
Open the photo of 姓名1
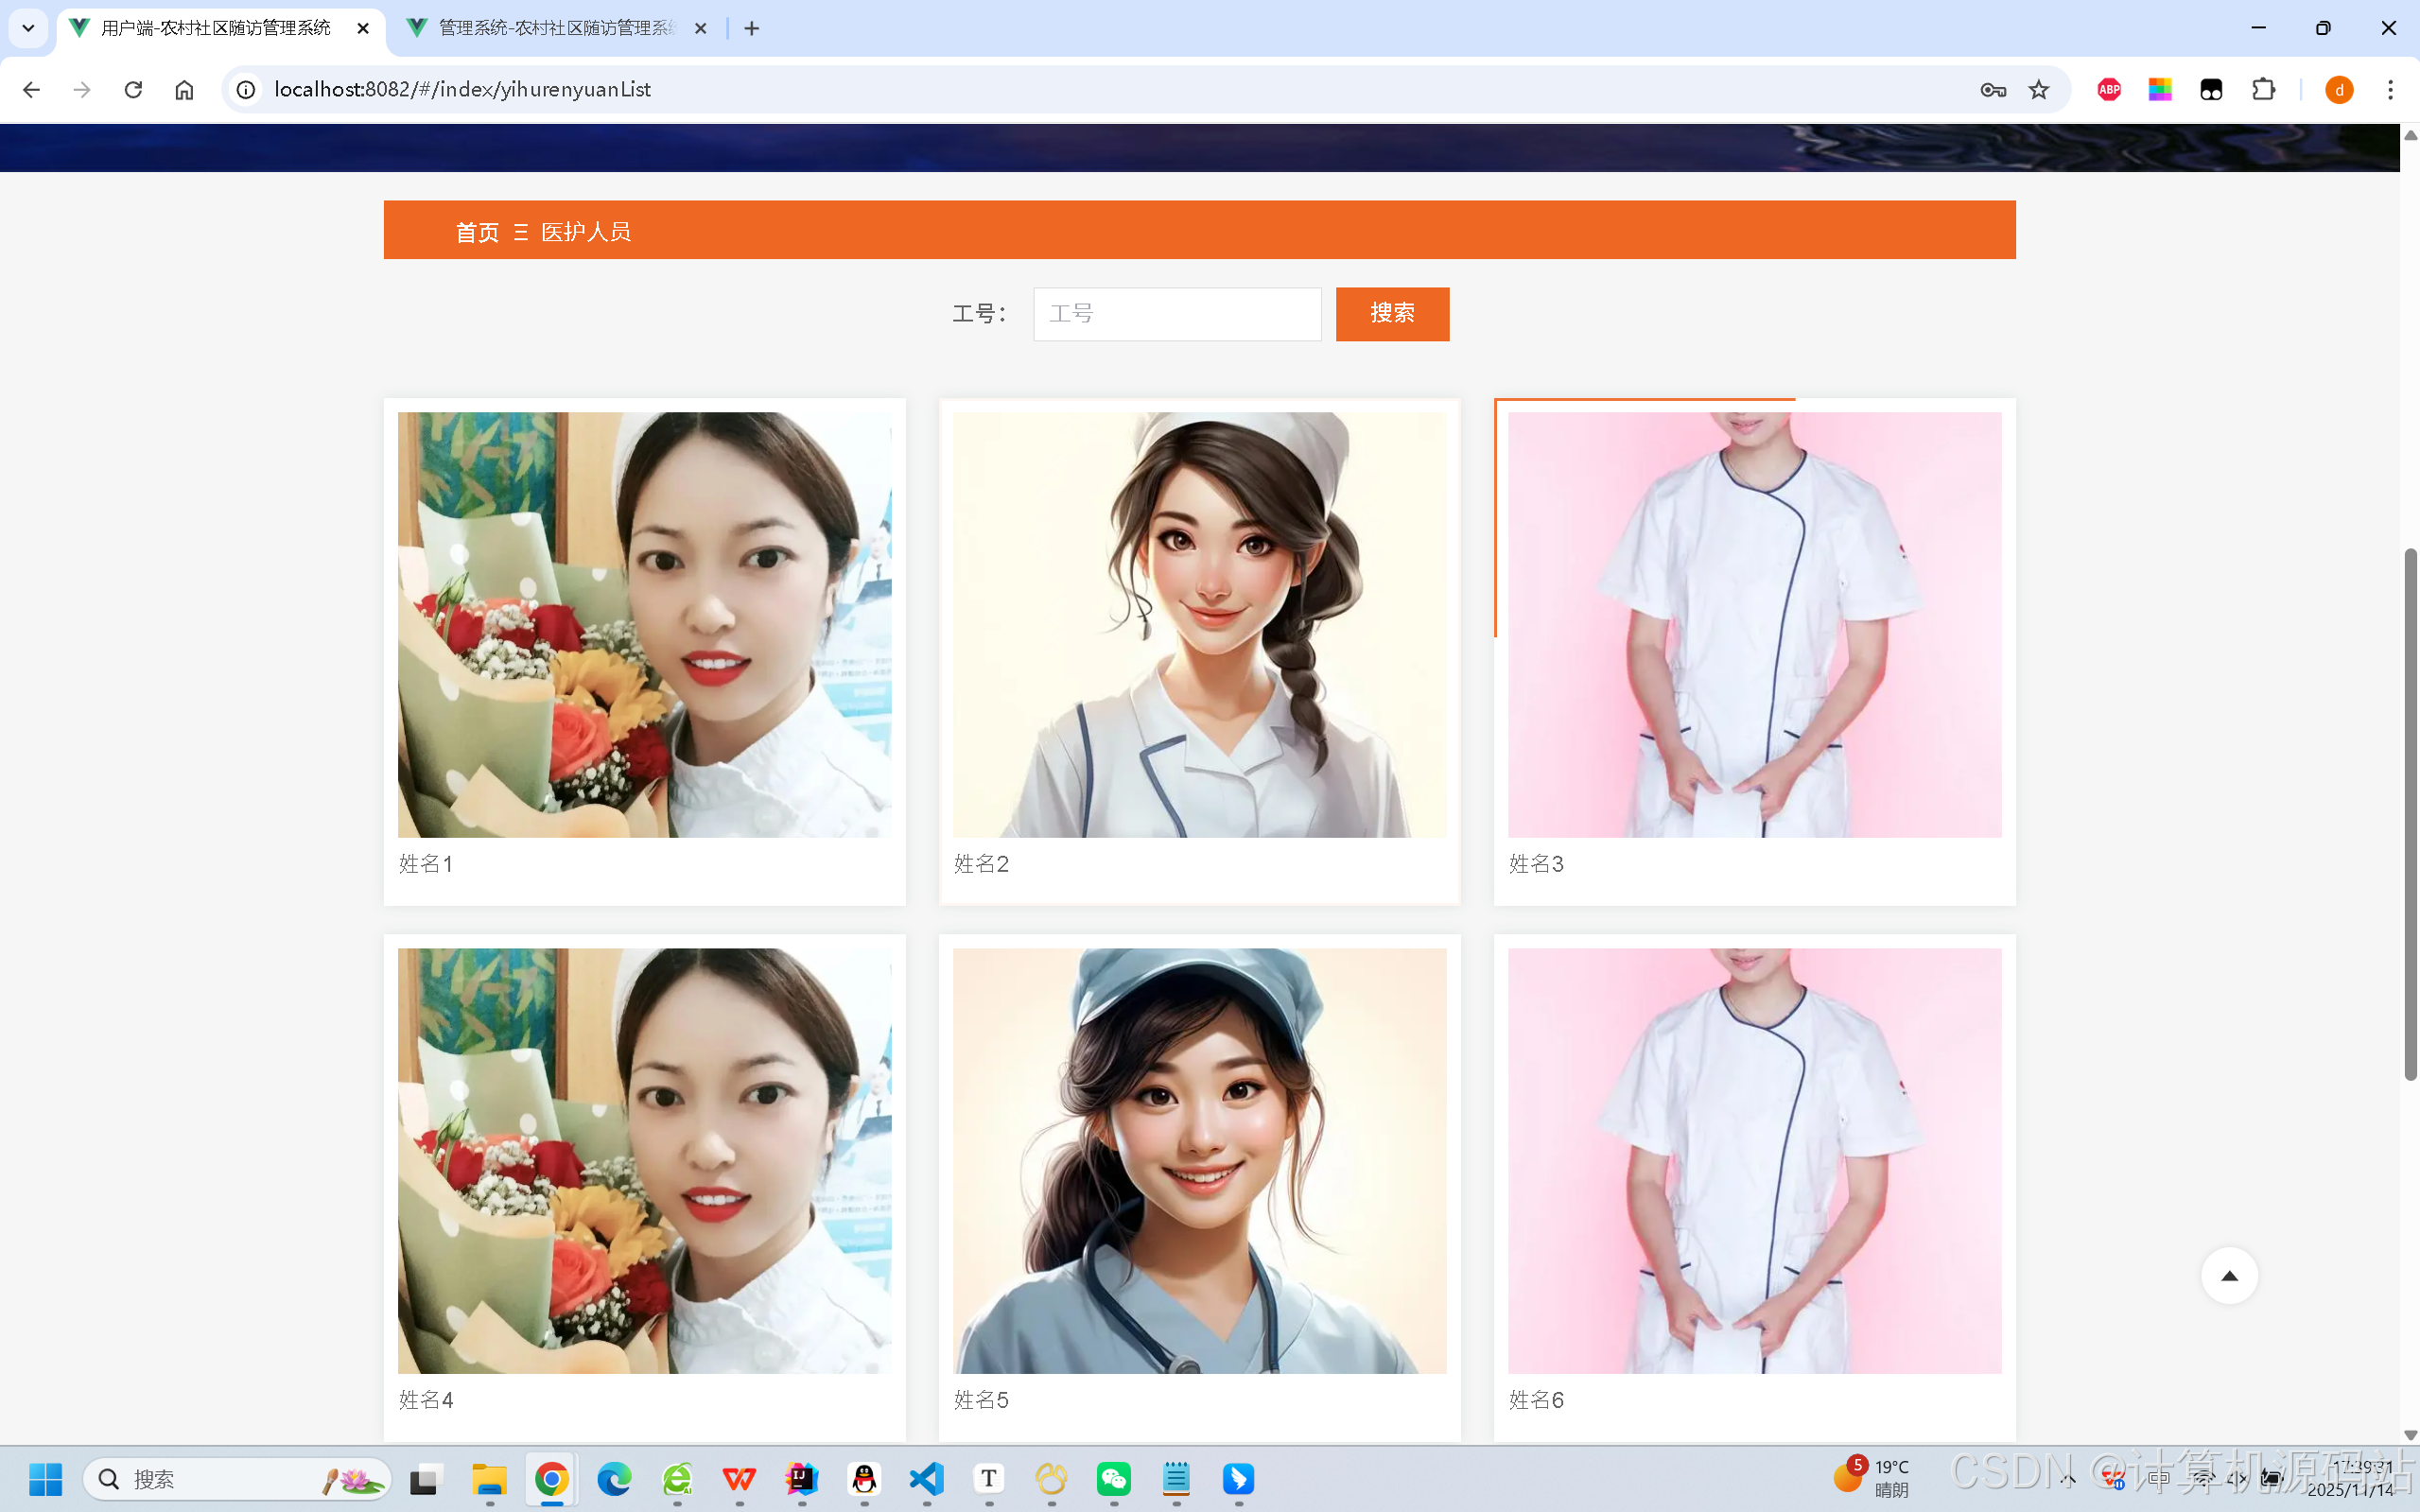[644, 625]
